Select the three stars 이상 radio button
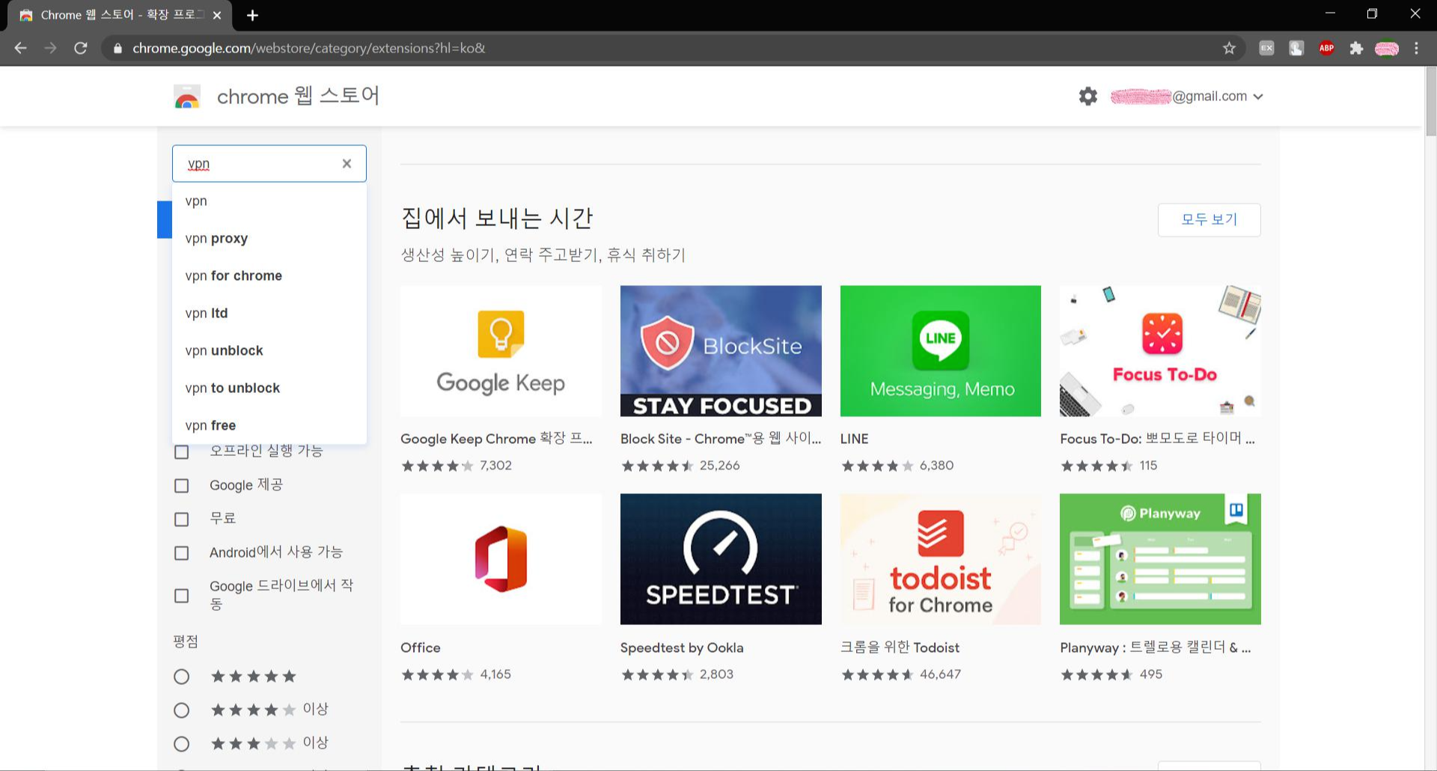1437x771 pixels. (181, 744)
